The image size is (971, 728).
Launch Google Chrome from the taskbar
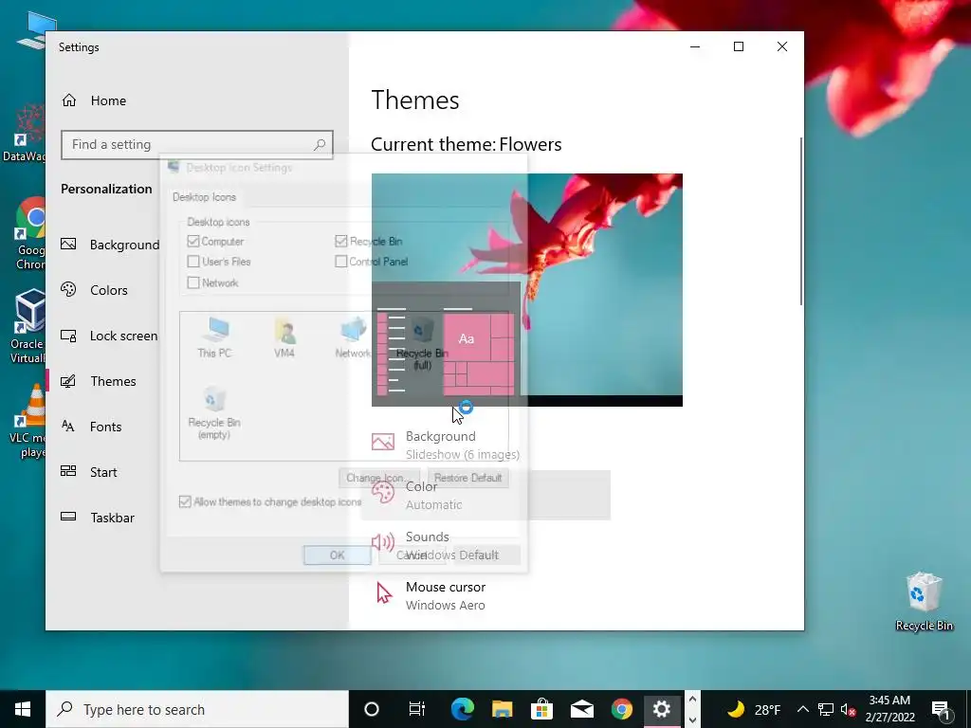(x=622, y=709)
